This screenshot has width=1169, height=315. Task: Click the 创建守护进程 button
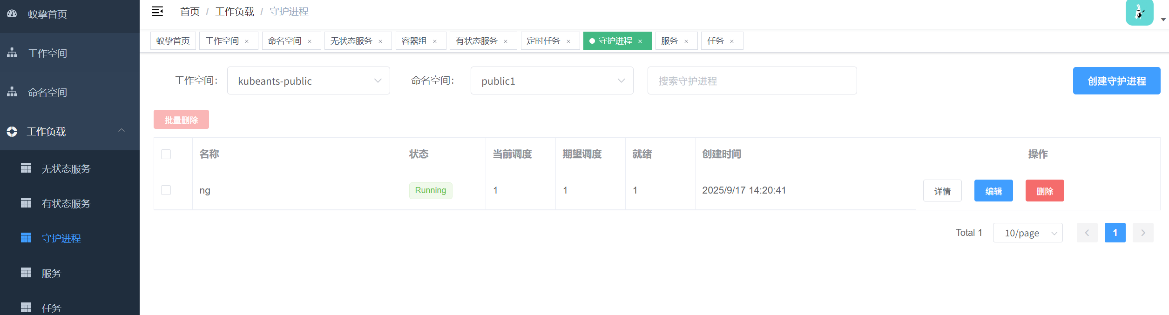tap(1116, 81)
